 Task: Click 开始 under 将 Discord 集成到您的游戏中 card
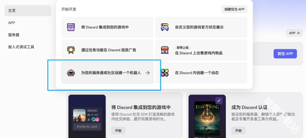pyautogui.click(x=118, y=131)
